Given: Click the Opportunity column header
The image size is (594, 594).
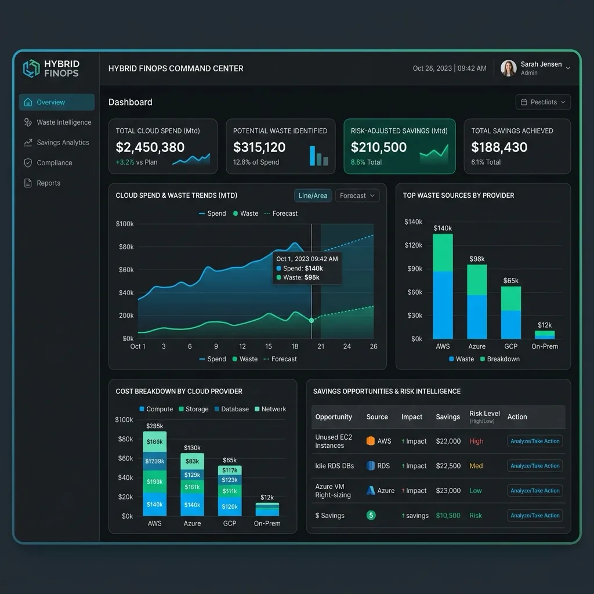Looking at the screenshot, I should coord(334,416).
